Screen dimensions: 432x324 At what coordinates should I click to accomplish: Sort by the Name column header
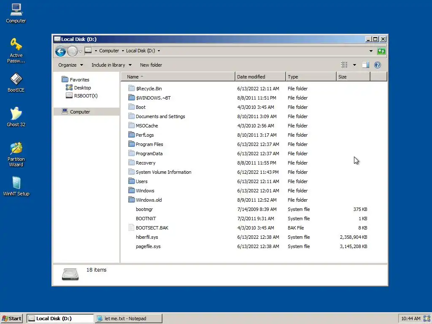coord(178,77)
